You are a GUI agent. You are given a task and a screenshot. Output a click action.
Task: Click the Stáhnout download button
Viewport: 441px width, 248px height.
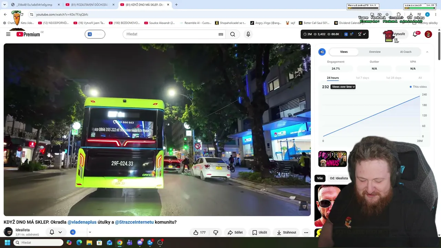(287, 232)
